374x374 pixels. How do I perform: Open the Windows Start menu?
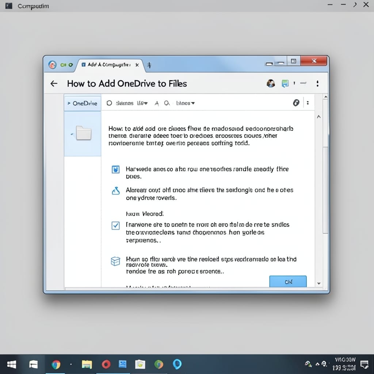click(11, 365)
